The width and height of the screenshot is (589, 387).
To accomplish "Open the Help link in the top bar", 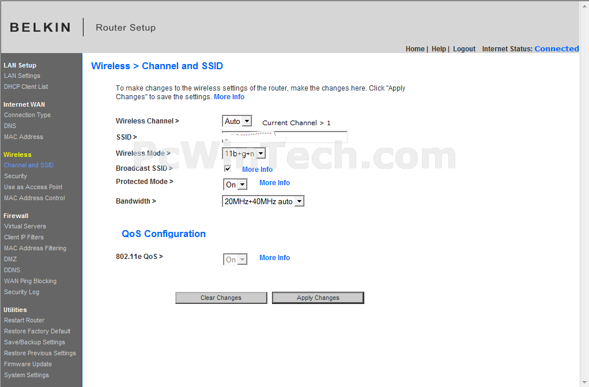I will (x=439, y=49).
